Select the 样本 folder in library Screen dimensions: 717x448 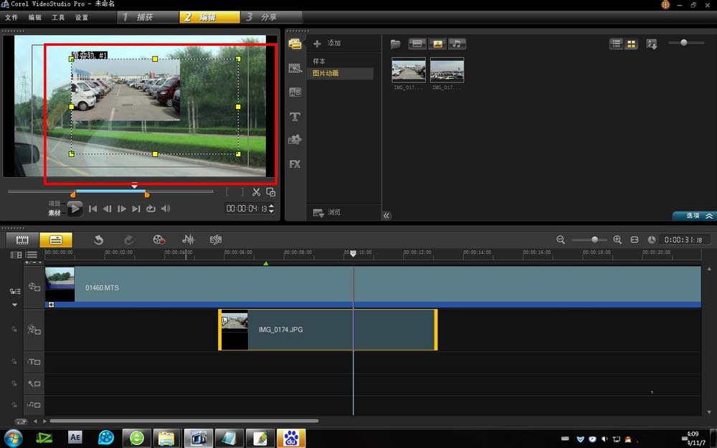point(320,62)
